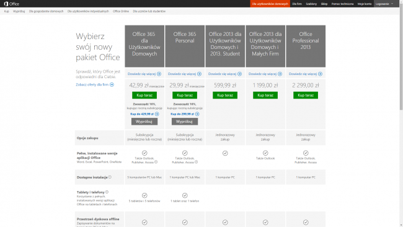Click Kup do 429,99 zł annual link
Viewport: 403px width, 227px height.
tap(142, 114)
